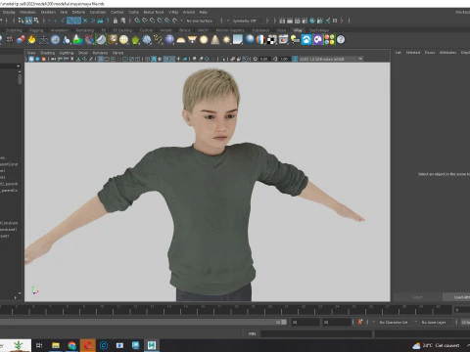Screen dimensions: 470x352
Task: Click on the animation time slider
Action: (x=225, y=310)
